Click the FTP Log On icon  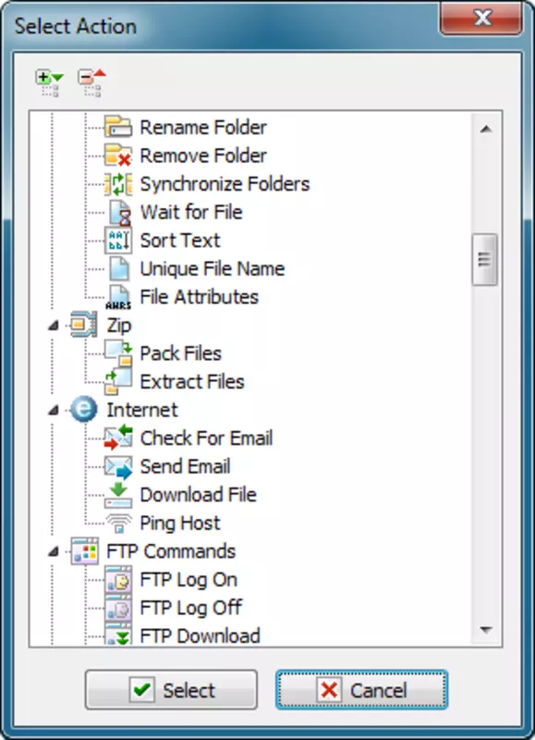[118, 580]
